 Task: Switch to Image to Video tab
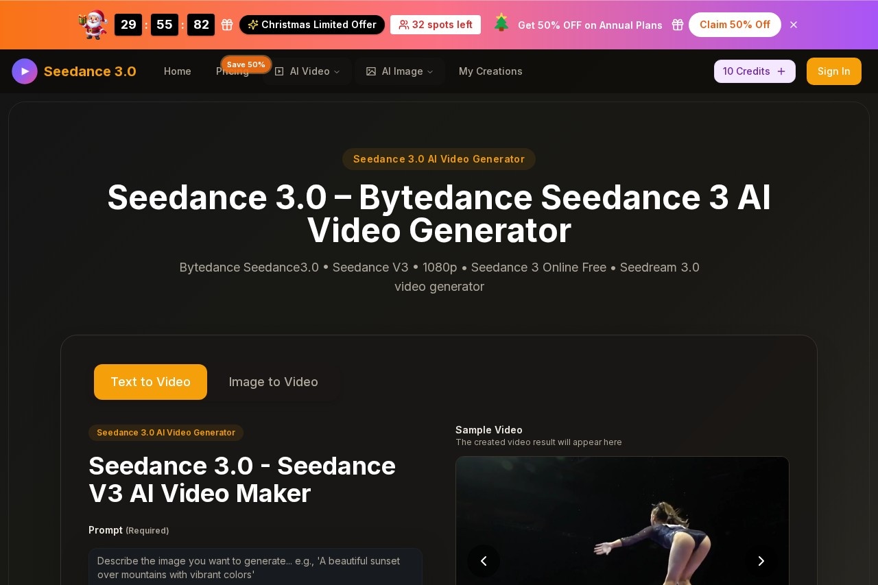274,382
